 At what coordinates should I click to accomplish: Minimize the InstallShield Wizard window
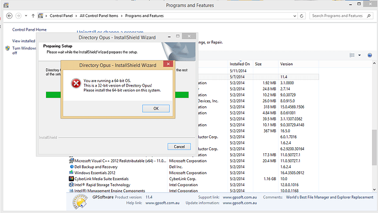coord(169,37)
